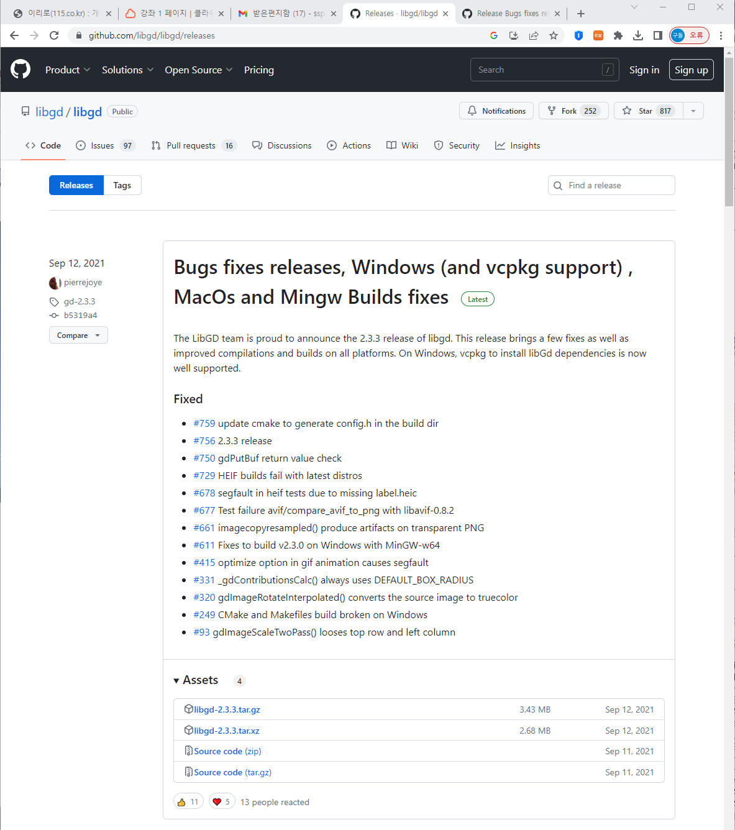Download libgd-2.3.3.tar.gz
Screen dimensions: 735x830
tap(227, 709)
